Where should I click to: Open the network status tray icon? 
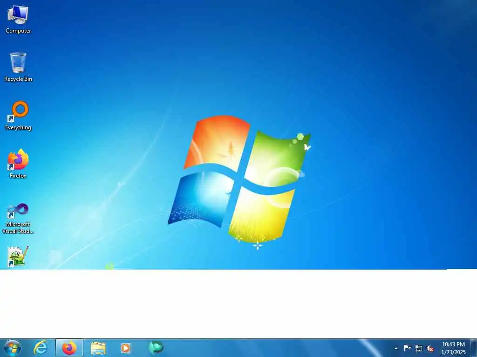click(419, 348)
